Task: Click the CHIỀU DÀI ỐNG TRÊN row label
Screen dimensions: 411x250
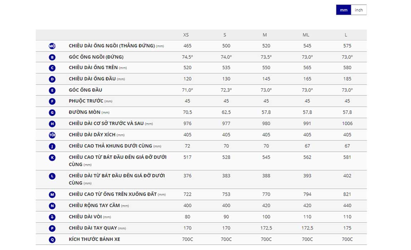Action: click(x=93, y=68)
